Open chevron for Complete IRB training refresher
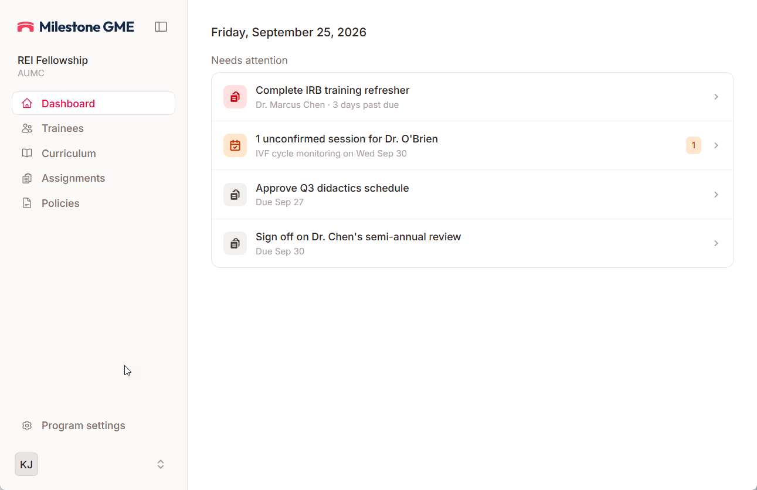The height and width of the screenshot is (490, 757). point(716,97)
